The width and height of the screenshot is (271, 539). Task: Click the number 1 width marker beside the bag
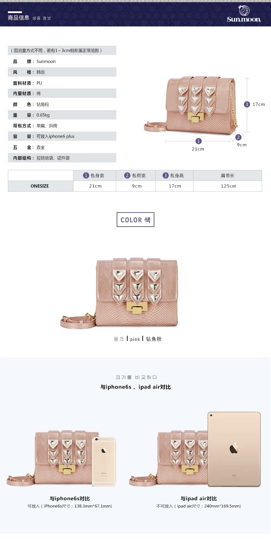[198, 141]
